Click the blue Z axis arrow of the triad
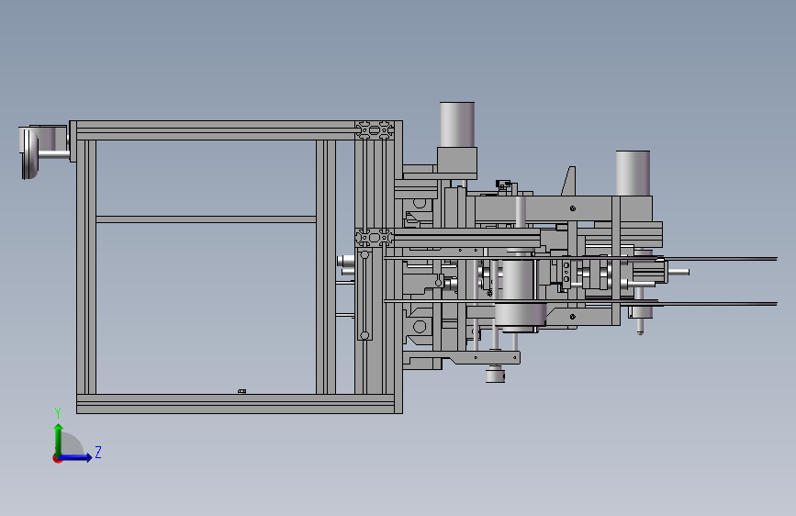The width and height of the screenshot is (796, 516). (x=76, y=457)
